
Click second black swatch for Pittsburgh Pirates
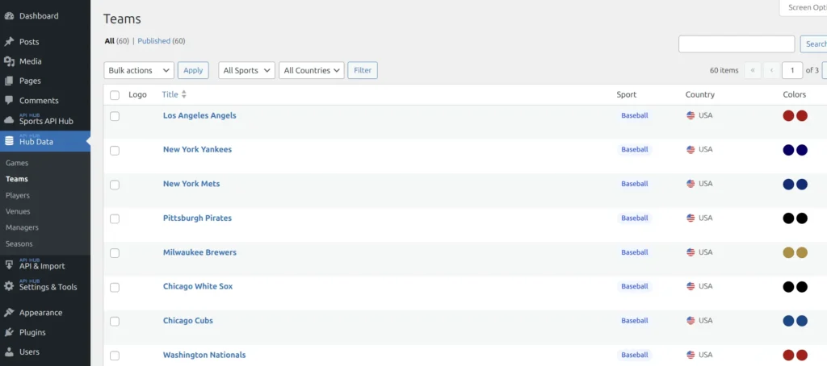802,218
